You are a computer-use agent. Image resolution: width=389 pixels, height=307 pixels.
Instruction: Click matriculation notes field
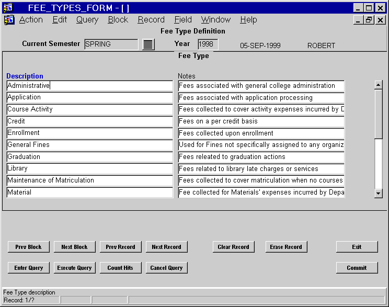point(261,180)
